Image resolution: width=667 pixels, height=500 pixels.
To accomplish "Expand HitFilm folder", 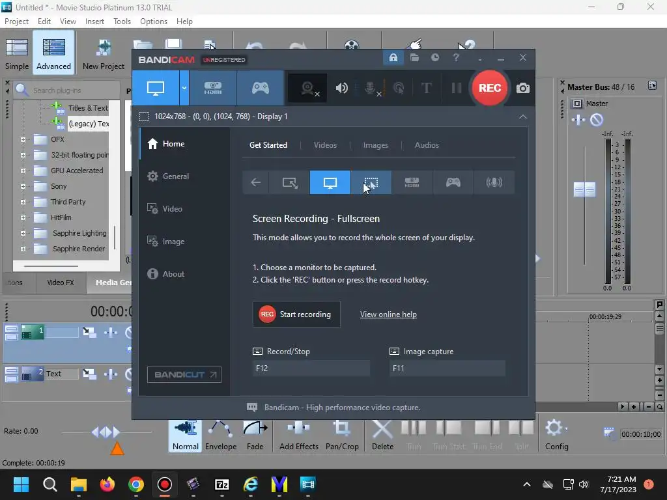I will click(x=23, y=217).
